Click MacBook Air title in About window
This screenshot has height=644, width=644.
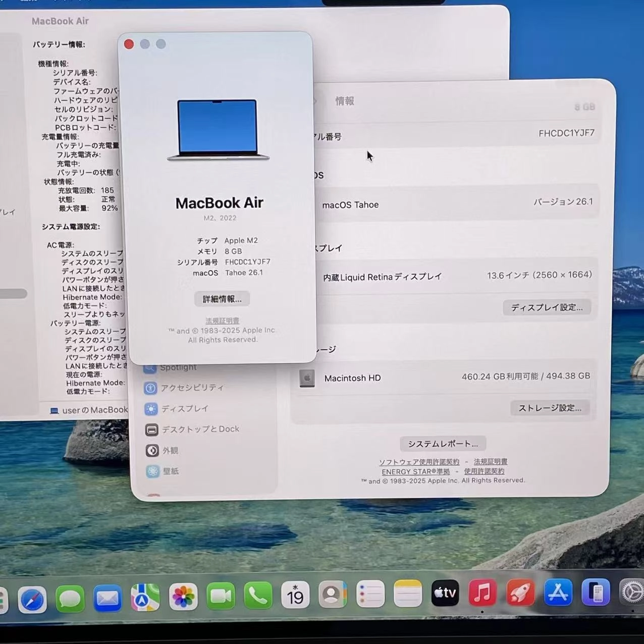point(220,203)
